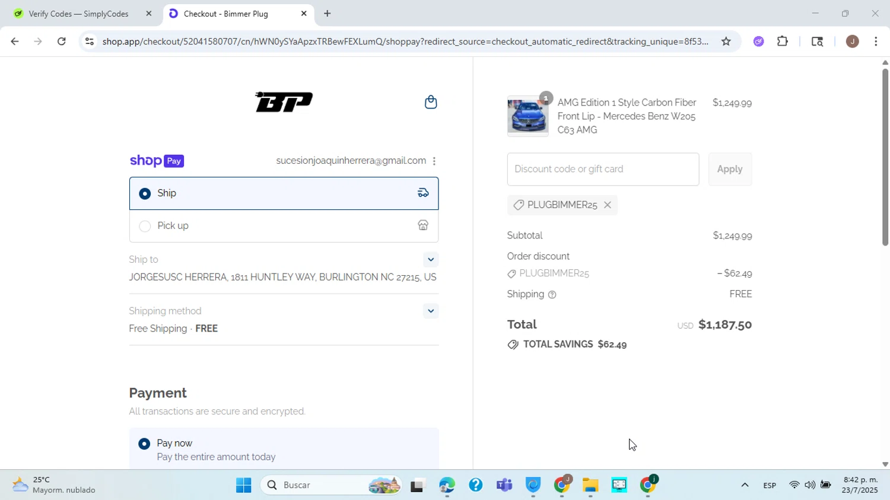Select the Pay now payment option
This screenshot has width=890, height=500.
pos(284,450)
